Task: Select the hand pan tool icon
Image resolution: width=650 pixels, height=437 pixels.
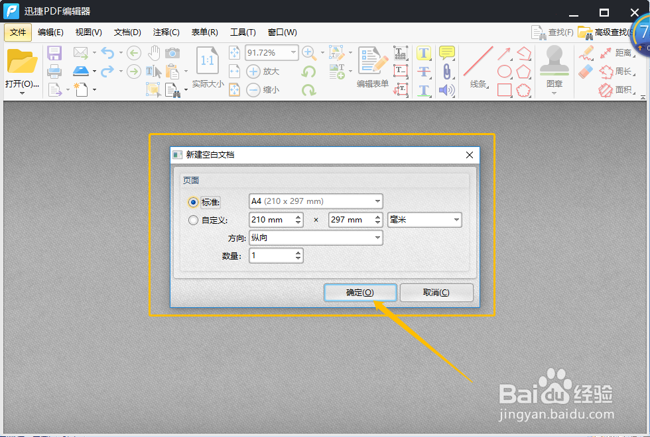Action: point(155,52)
